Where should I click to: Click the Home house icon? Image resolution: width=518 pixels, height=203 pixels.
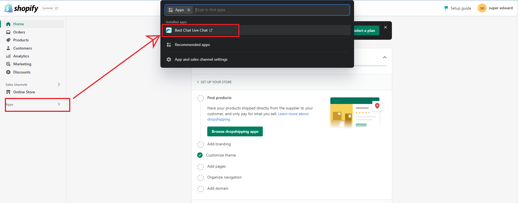[8, 24]
